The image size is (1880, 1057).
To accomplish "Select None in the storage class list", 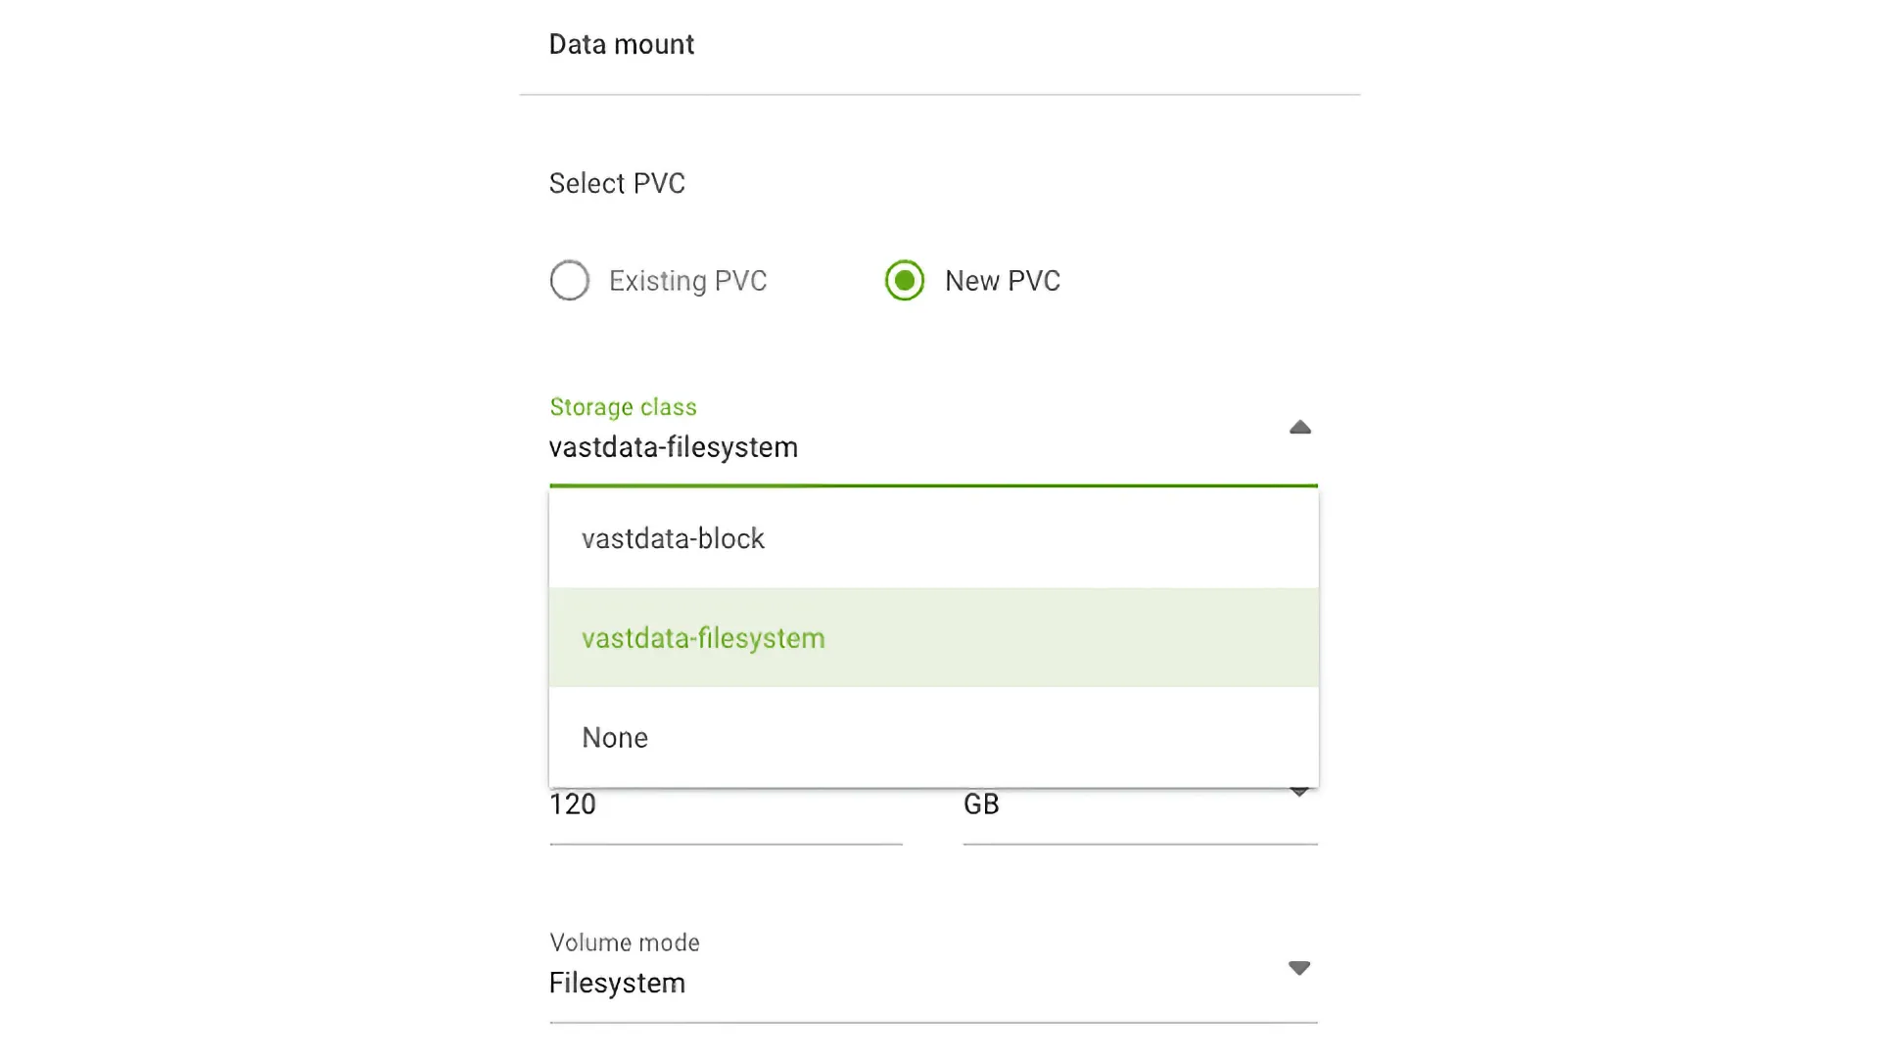I will (x=615, y=737).
